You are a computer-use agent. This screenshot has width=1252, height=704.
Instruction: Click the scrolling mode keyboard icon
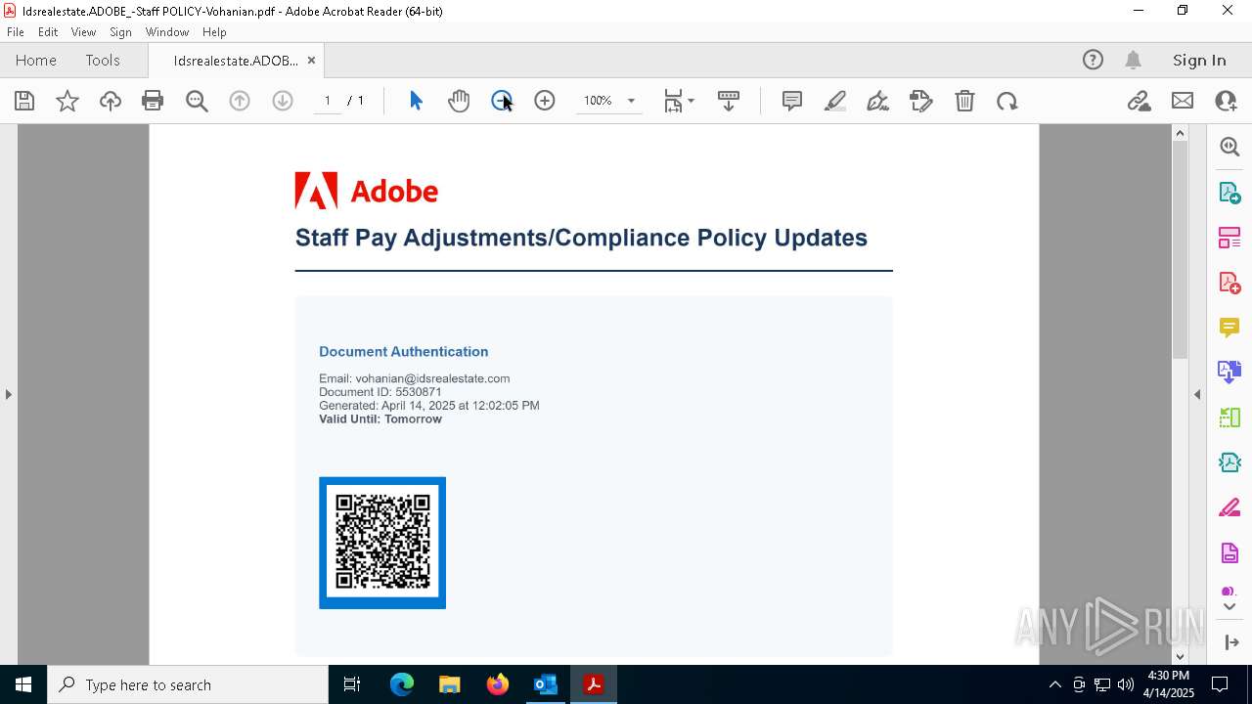[729, 101]
